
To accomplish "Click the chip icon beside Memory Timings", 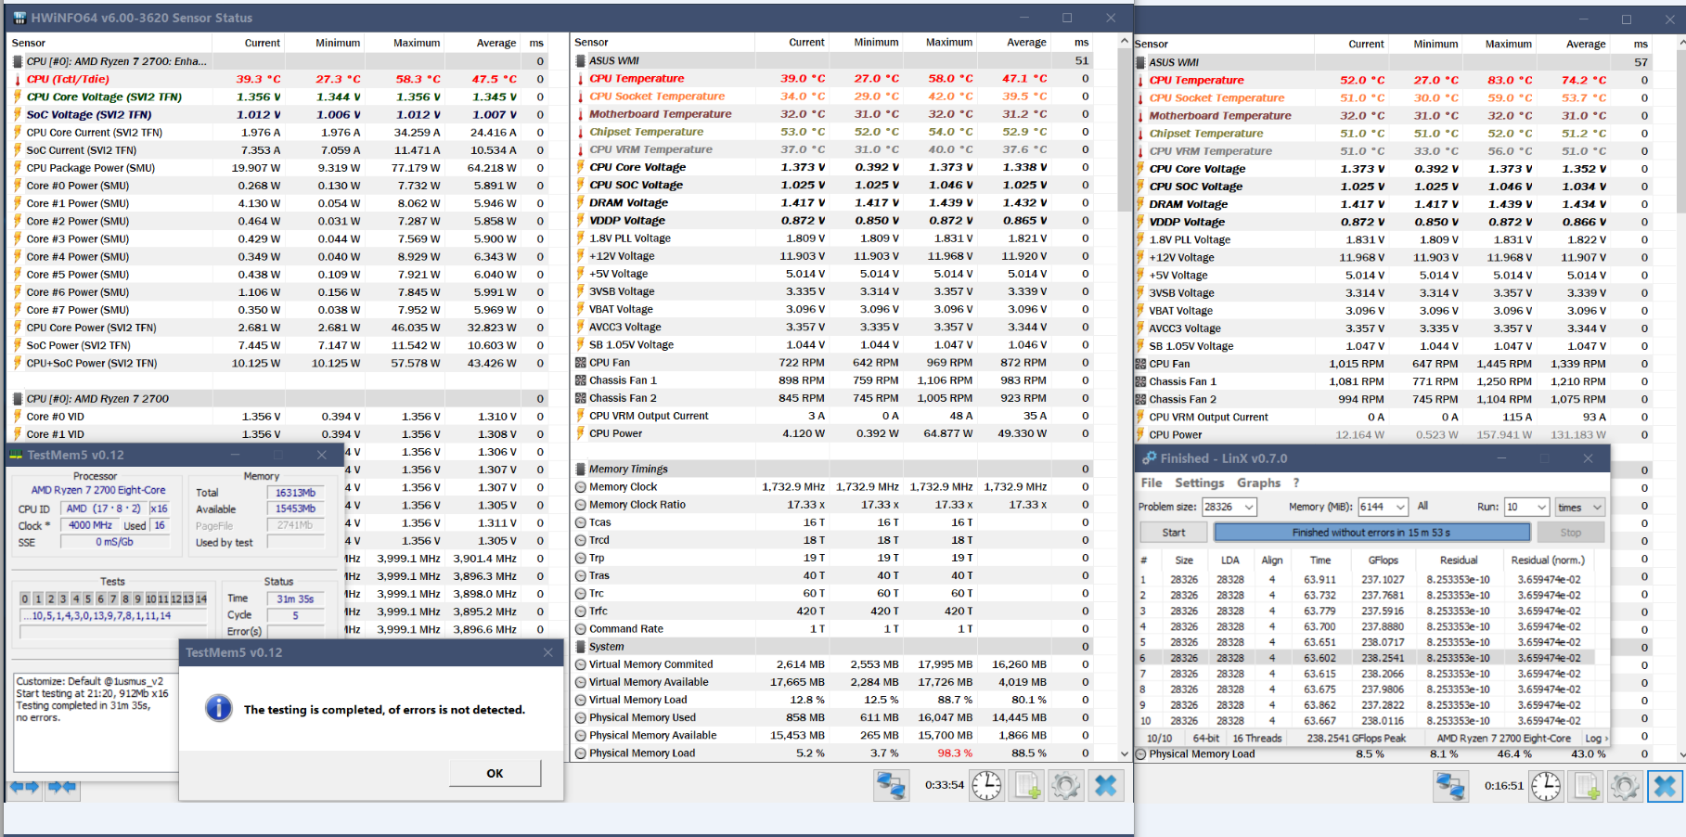I will coord(581,470).
